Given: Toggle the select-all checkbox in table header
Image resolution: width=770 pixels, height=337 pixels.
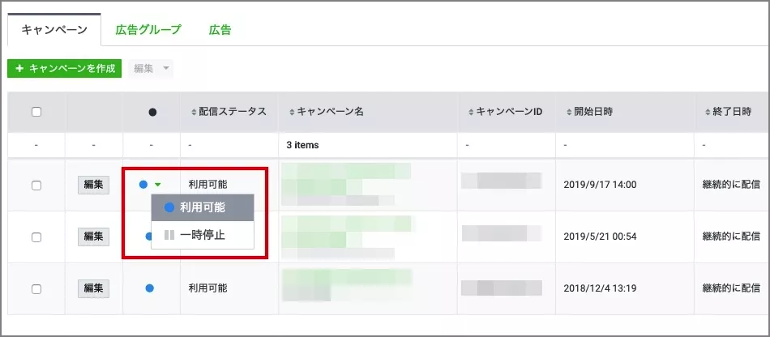Looking at the screenshot, I should (x=36, y=112).
